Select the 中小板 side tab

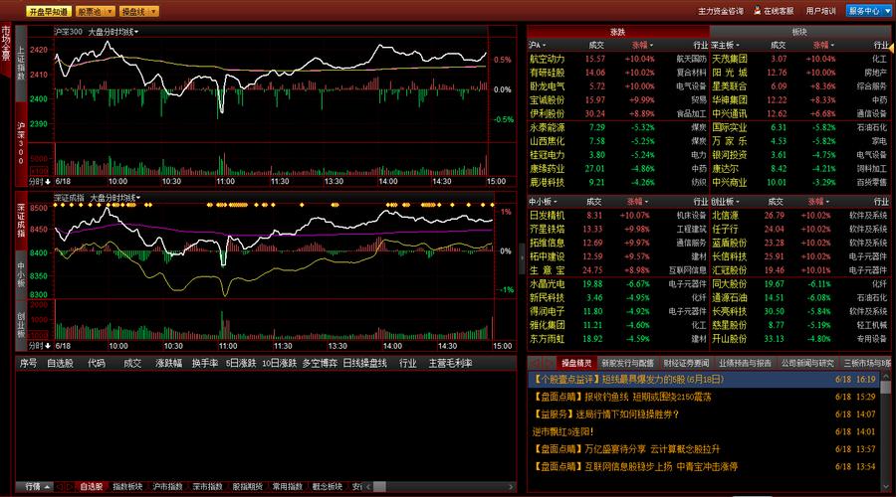pyautogui.click(x=21, y=272)
